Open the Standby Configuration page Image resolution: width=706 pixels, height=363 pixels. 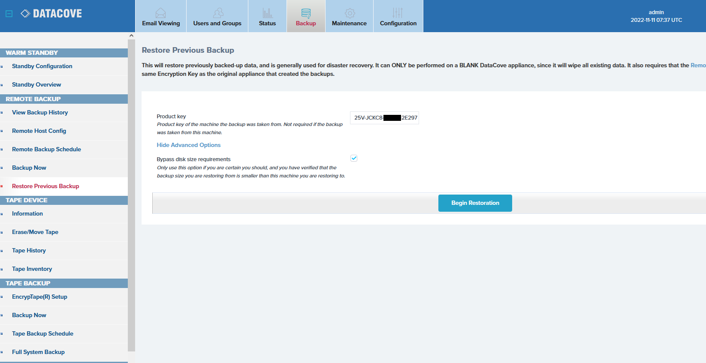(42, 66)
